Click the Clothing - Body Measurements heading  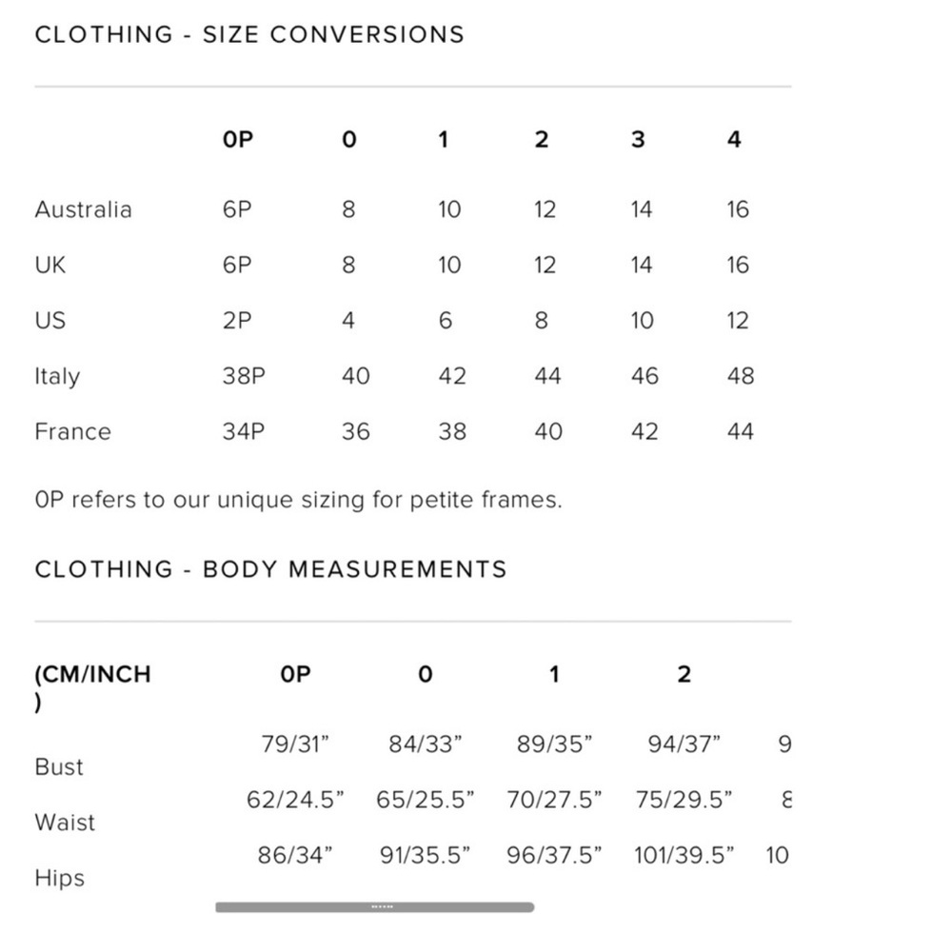click(270, 569)
